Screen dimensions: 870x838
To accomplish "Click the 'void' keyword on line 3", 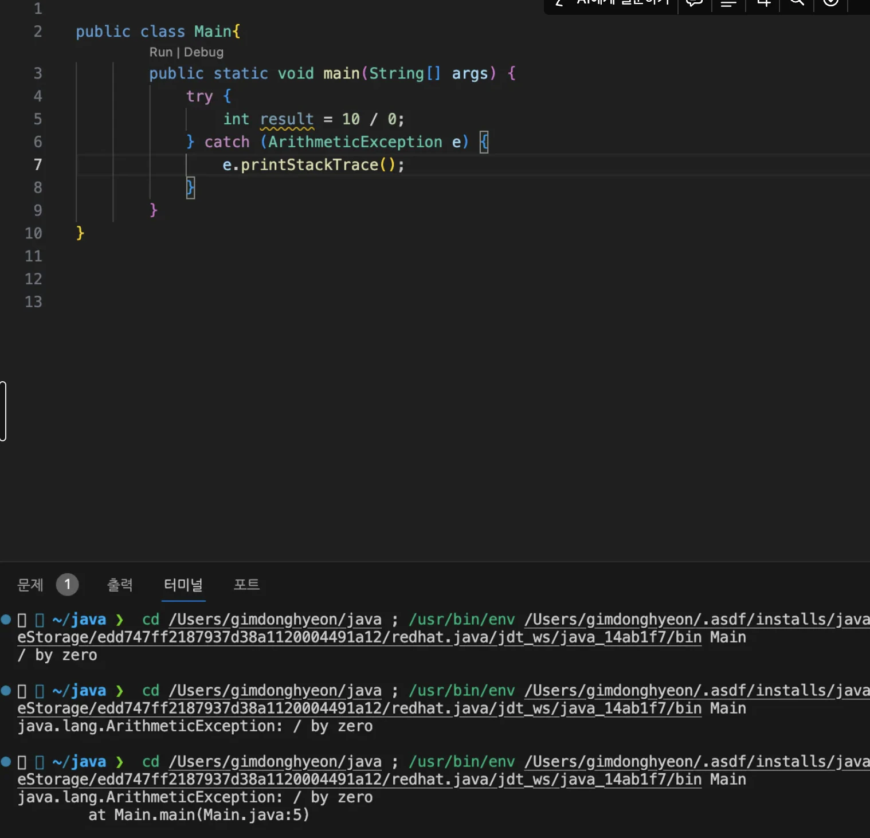I will (296, 73).
